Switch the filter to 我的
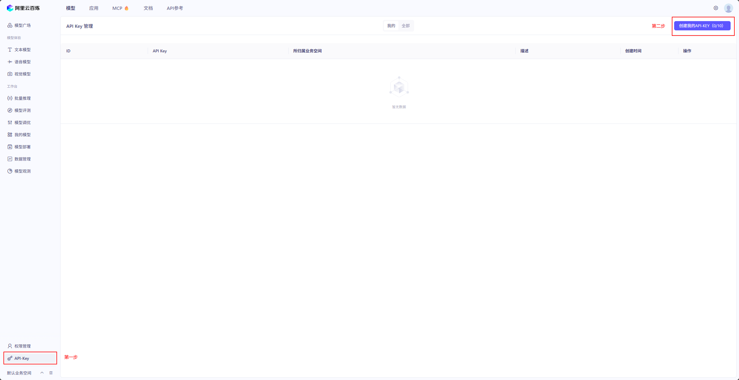Viewport: 739px width, 380px height. click(x=391, y=26)
